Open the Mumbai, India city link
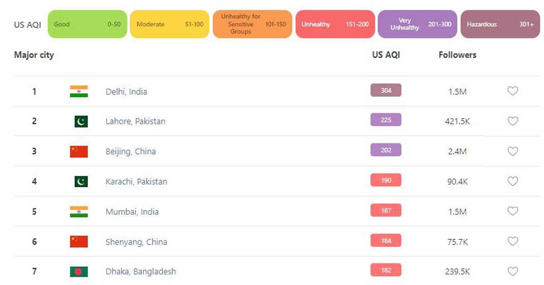Image resolution: width=544 pixels, height=285 pixels. (132, 212)
